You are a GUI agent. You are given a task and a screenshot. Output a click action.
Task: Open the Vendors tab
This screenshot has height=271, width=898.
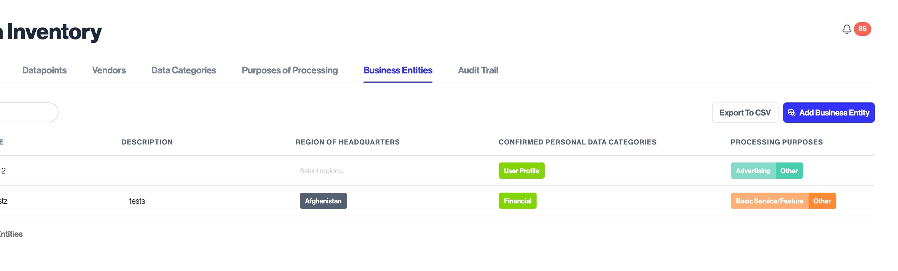109,71
